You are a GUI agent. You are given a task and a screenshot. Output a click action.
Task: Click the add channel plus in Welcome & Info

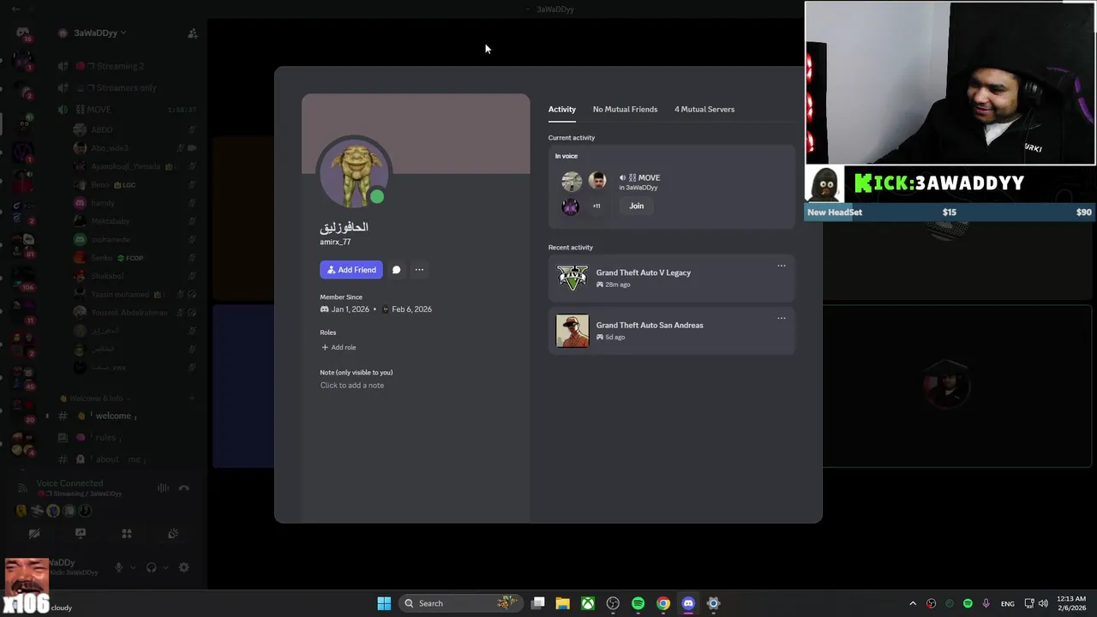pyautogui.click(x=192, y=398)
